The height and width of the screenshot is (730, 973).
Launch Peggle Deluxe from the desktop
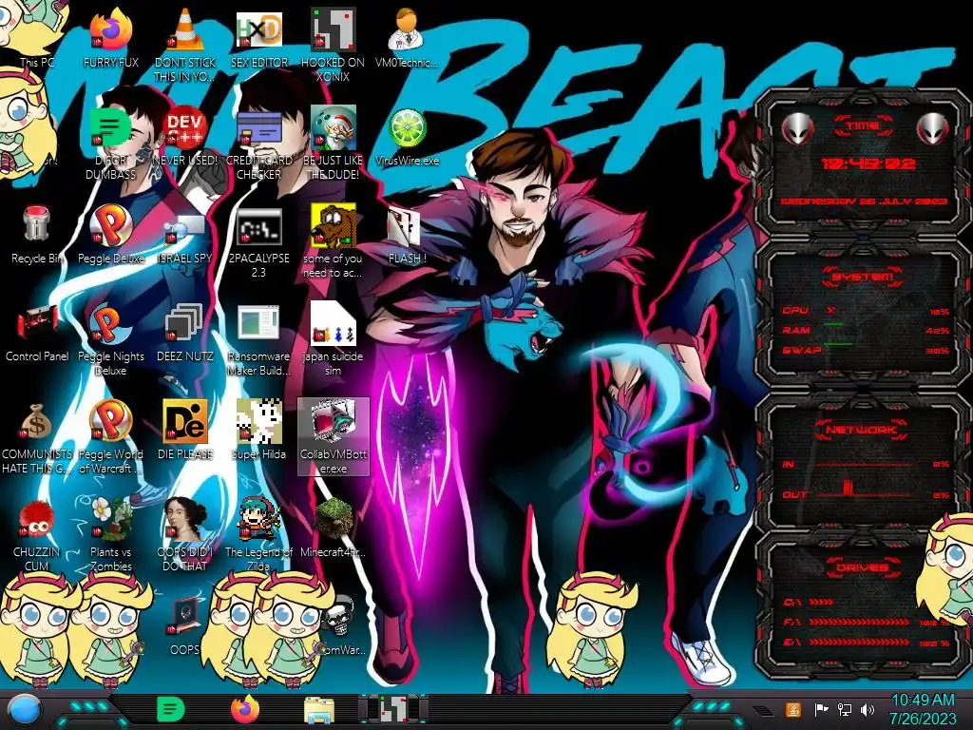[x=110, y=235]
